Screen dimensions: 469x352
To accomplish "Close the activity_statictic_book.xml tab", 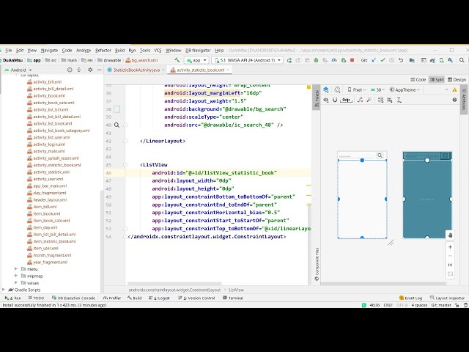I will click(228, 70).
